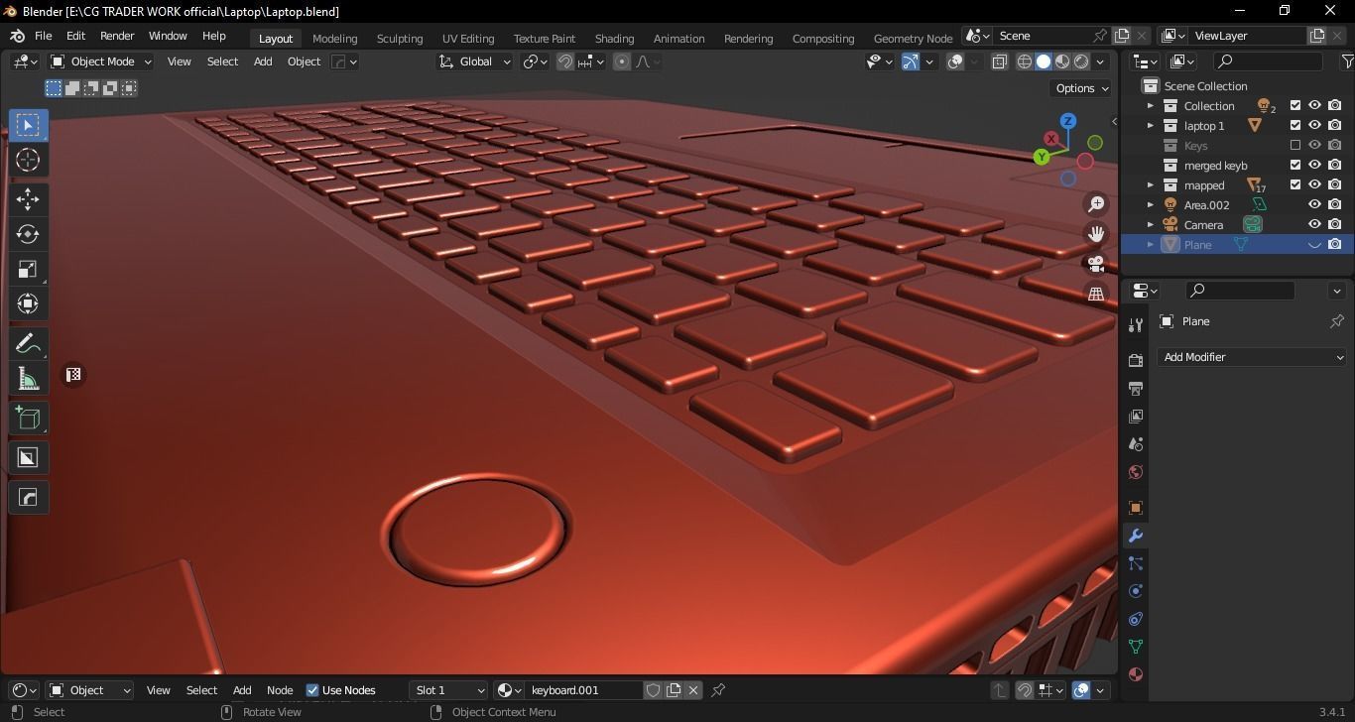Hide Area.002 with its eye icon
Viewport: 1355px width, 722px height.
[1314, 204]
